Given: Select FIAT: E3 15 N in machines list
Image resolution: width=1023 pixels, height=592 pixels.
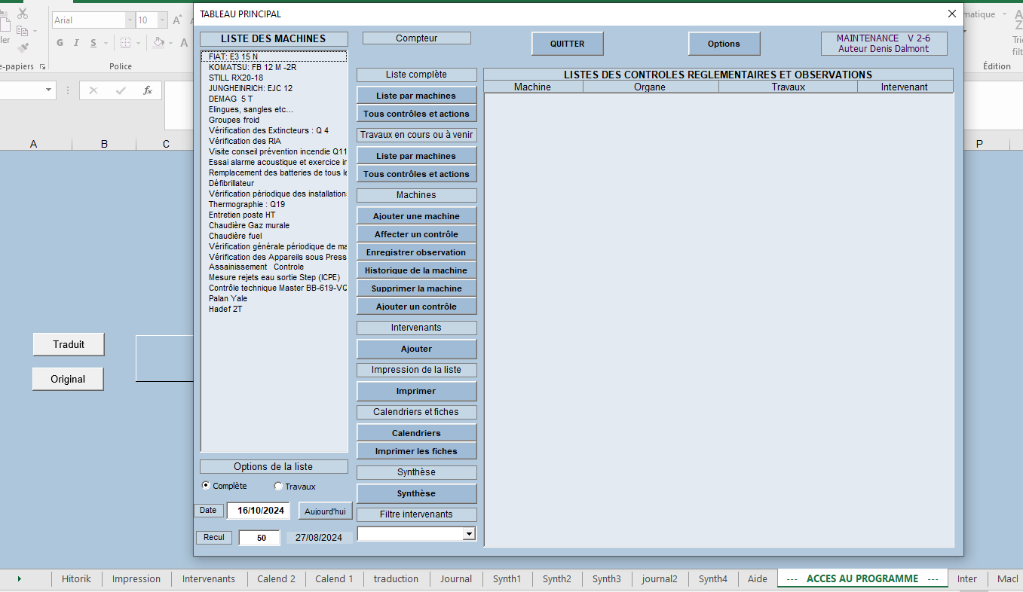Looking at the screenshot, I should pyautogui.click(x=274, y=56).
